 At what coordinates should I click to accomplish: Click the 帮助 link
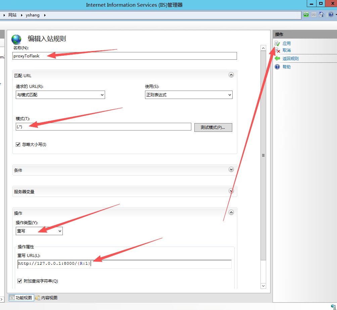tap(287, 67)
